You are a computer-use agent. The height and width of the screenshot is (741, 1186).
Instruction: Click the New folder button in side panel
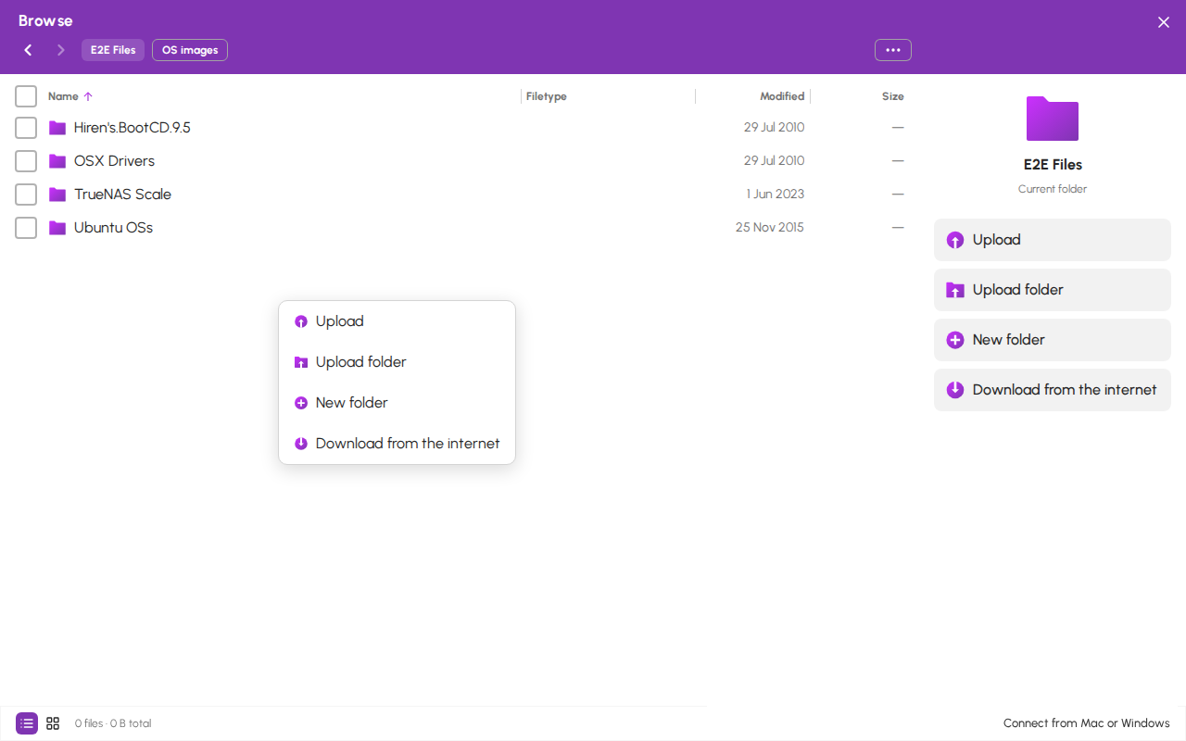tap(1053, 340)
